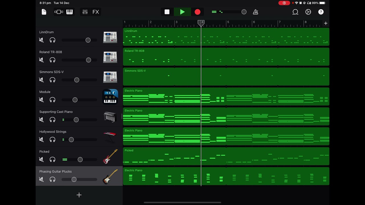
Task: Open help question mark button
Action: pyautogui.click(x=321, y=12)
